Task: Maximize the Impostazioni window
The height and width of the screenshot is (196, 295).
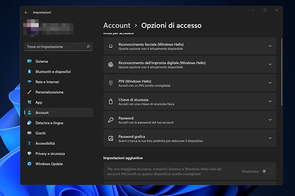Action: (265, 10)
